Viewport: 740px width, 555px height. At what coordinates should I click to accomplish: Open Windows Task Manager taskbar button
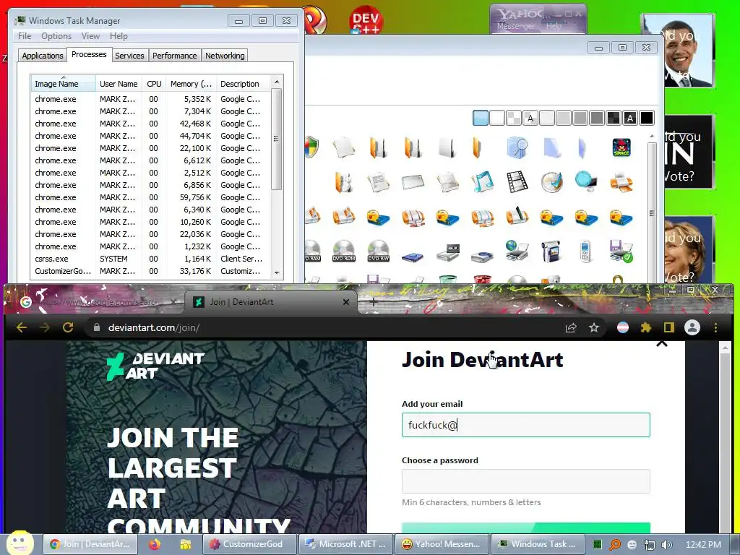pos(537,544)
